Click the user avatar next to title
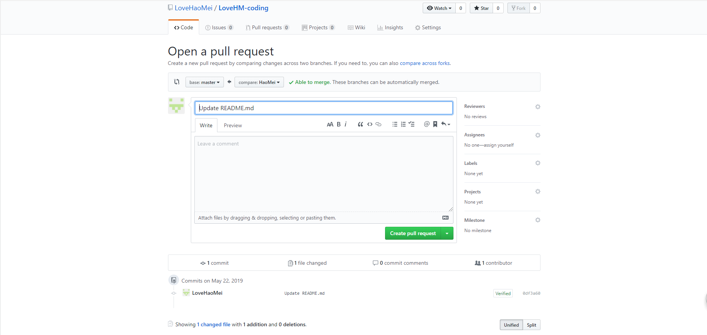This screenshot has height=335, width=707. click(x=176, y=106)
